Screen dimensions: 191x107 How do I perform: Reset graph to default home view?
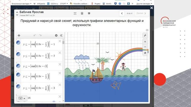[145, 53]
